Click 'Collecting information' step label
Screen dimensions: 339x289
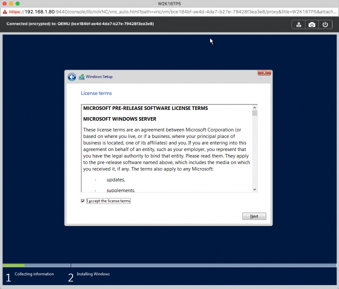(34, 274)
